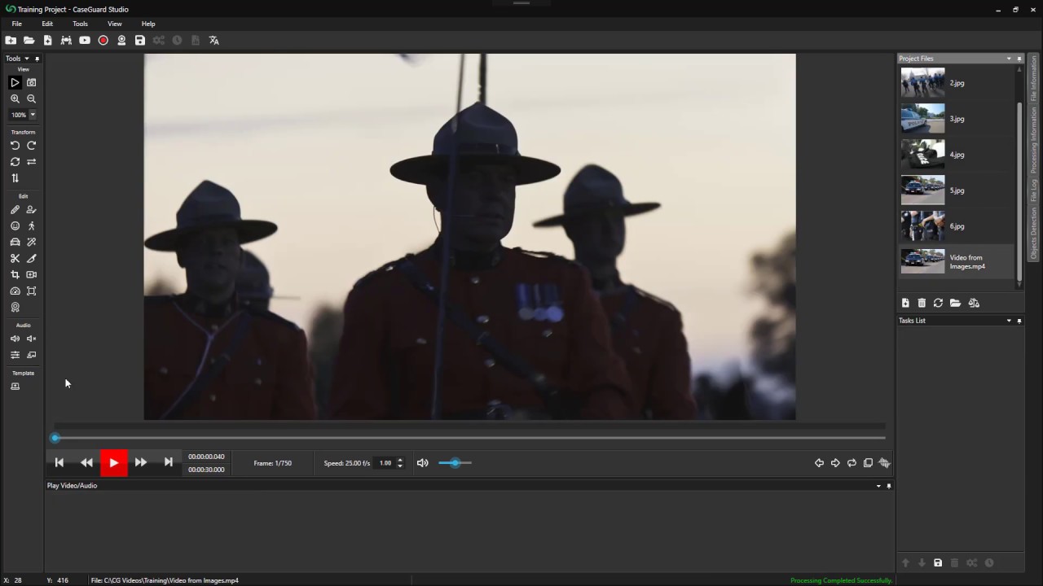Select the walking person detection tool
This screenshot has height=586, width=1043.
click(32, 226)
